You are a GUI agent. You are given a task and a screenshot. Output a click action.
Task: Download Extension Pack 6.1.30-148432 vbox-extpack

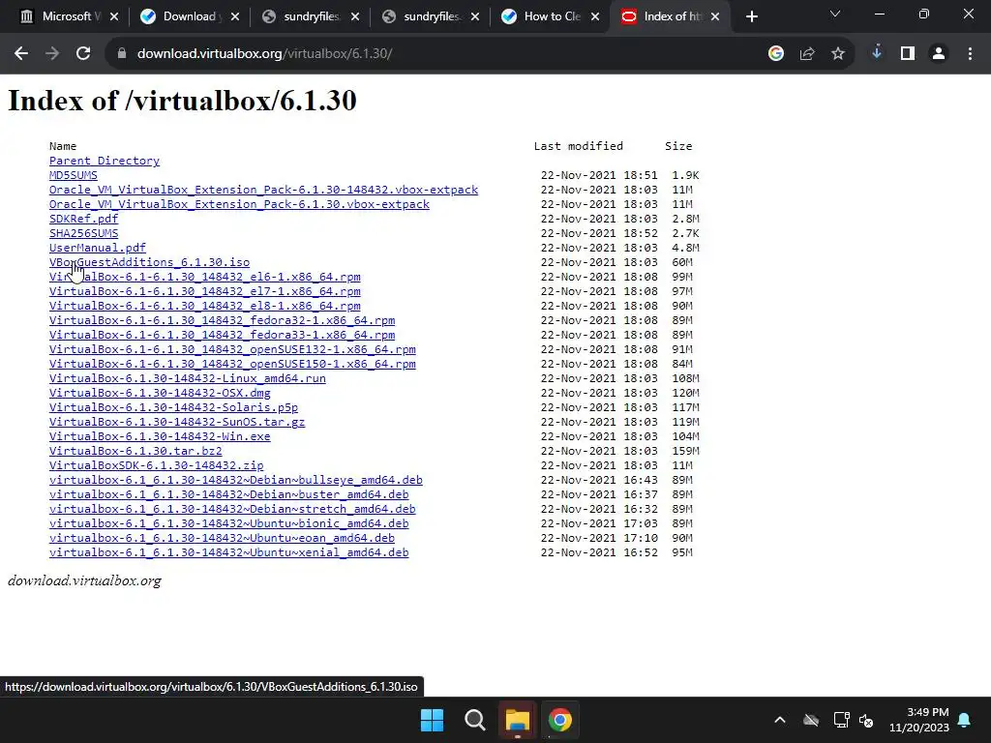(x=263, y=191)
